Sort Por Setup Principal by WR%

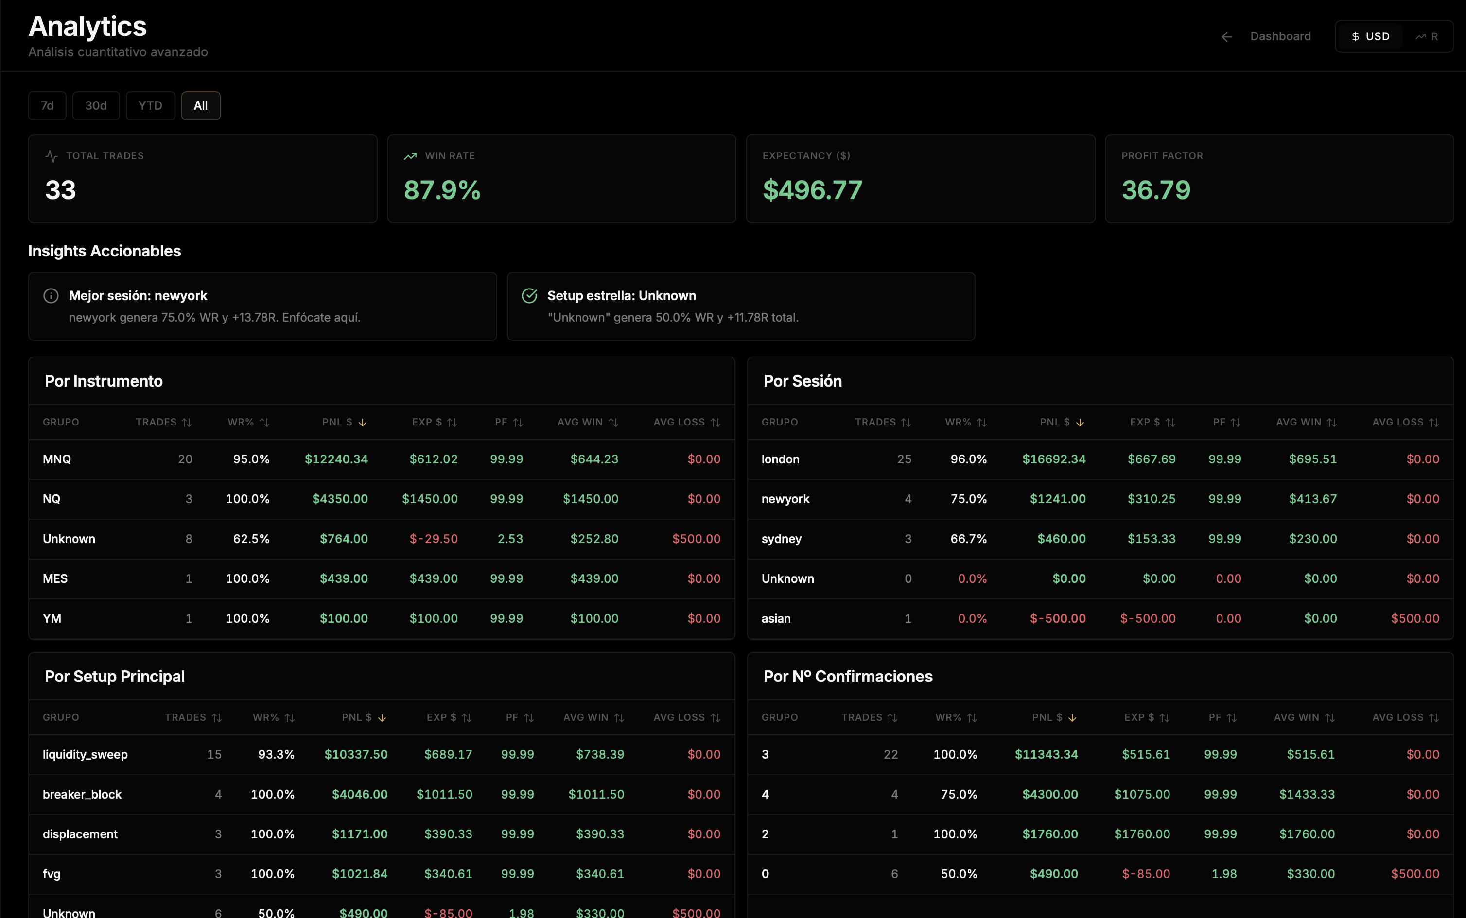(x=274, y=718)
